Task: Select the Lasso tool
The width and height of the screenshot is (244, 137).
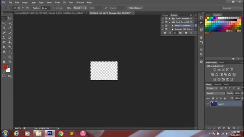Action: [4, 23]
